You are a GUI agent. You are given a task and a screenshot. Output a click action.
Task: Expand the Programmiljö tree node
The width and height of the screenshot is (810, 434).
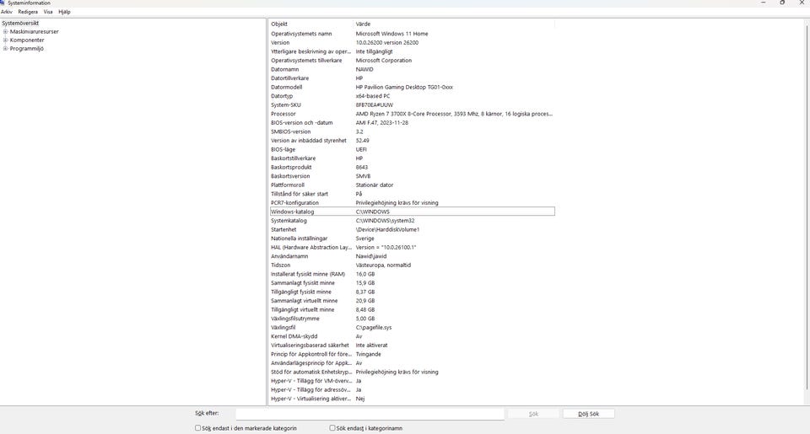(5, 49)
